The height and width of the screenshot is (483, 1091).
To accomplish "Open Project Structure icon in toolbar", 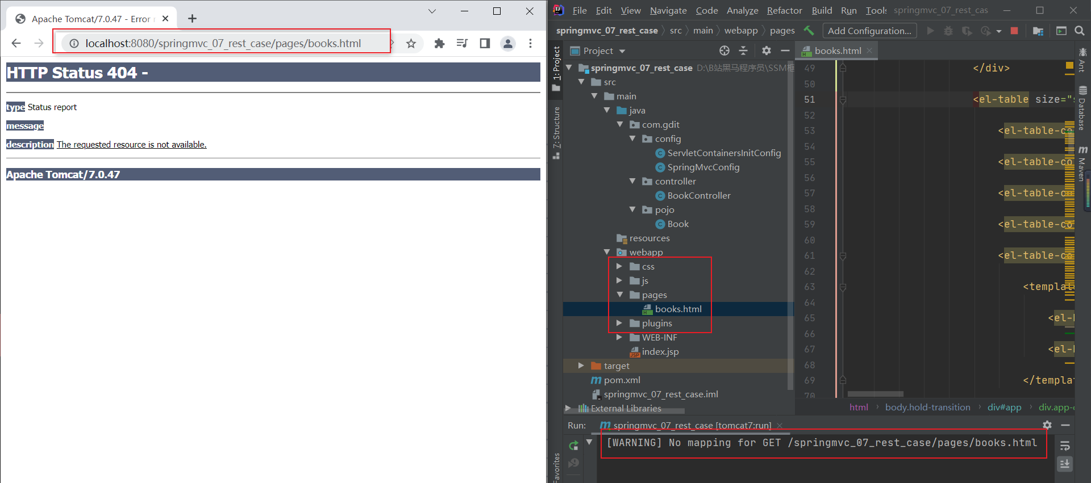I will (x=1038, y=31).
